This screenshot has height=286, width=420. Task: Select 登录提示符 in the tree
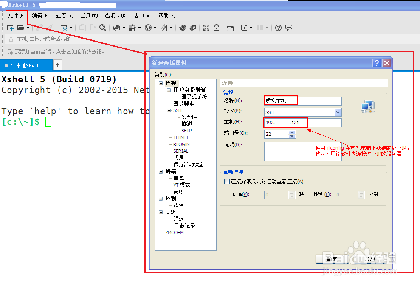pos(194,97)
